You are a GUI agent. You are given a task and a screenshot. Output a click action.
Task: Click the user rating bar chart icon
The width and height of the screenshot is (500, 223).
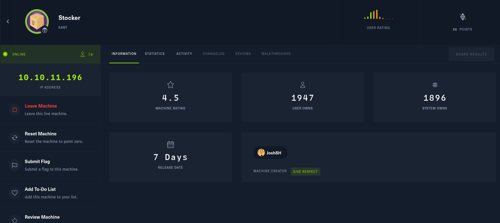click(378, 15)
